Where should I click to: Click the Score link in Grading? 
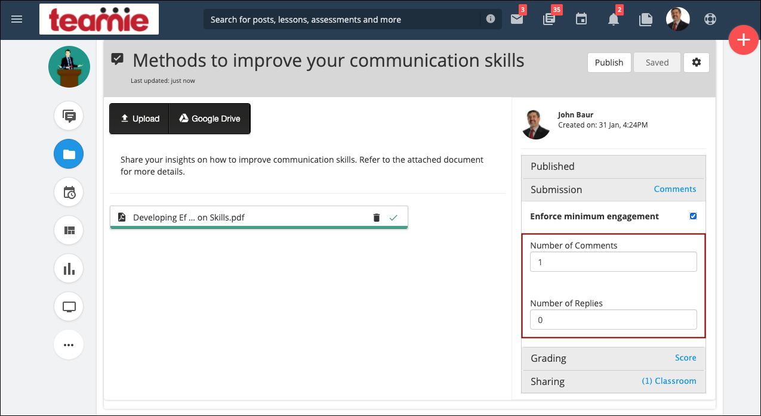pyautogui.click(x=686, y=358)
